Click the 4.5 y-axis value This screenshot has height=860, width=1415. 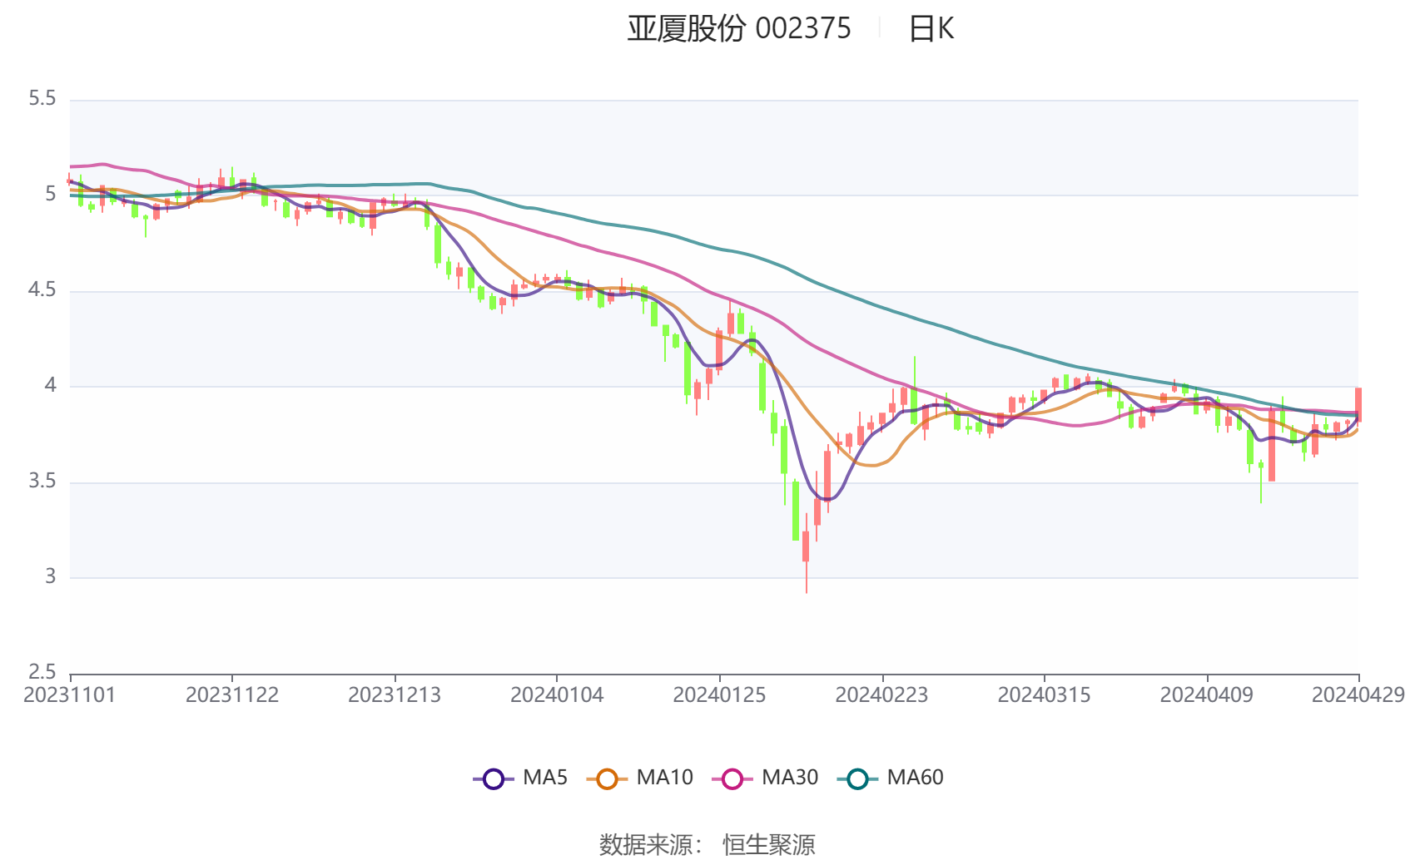(42, 290)
